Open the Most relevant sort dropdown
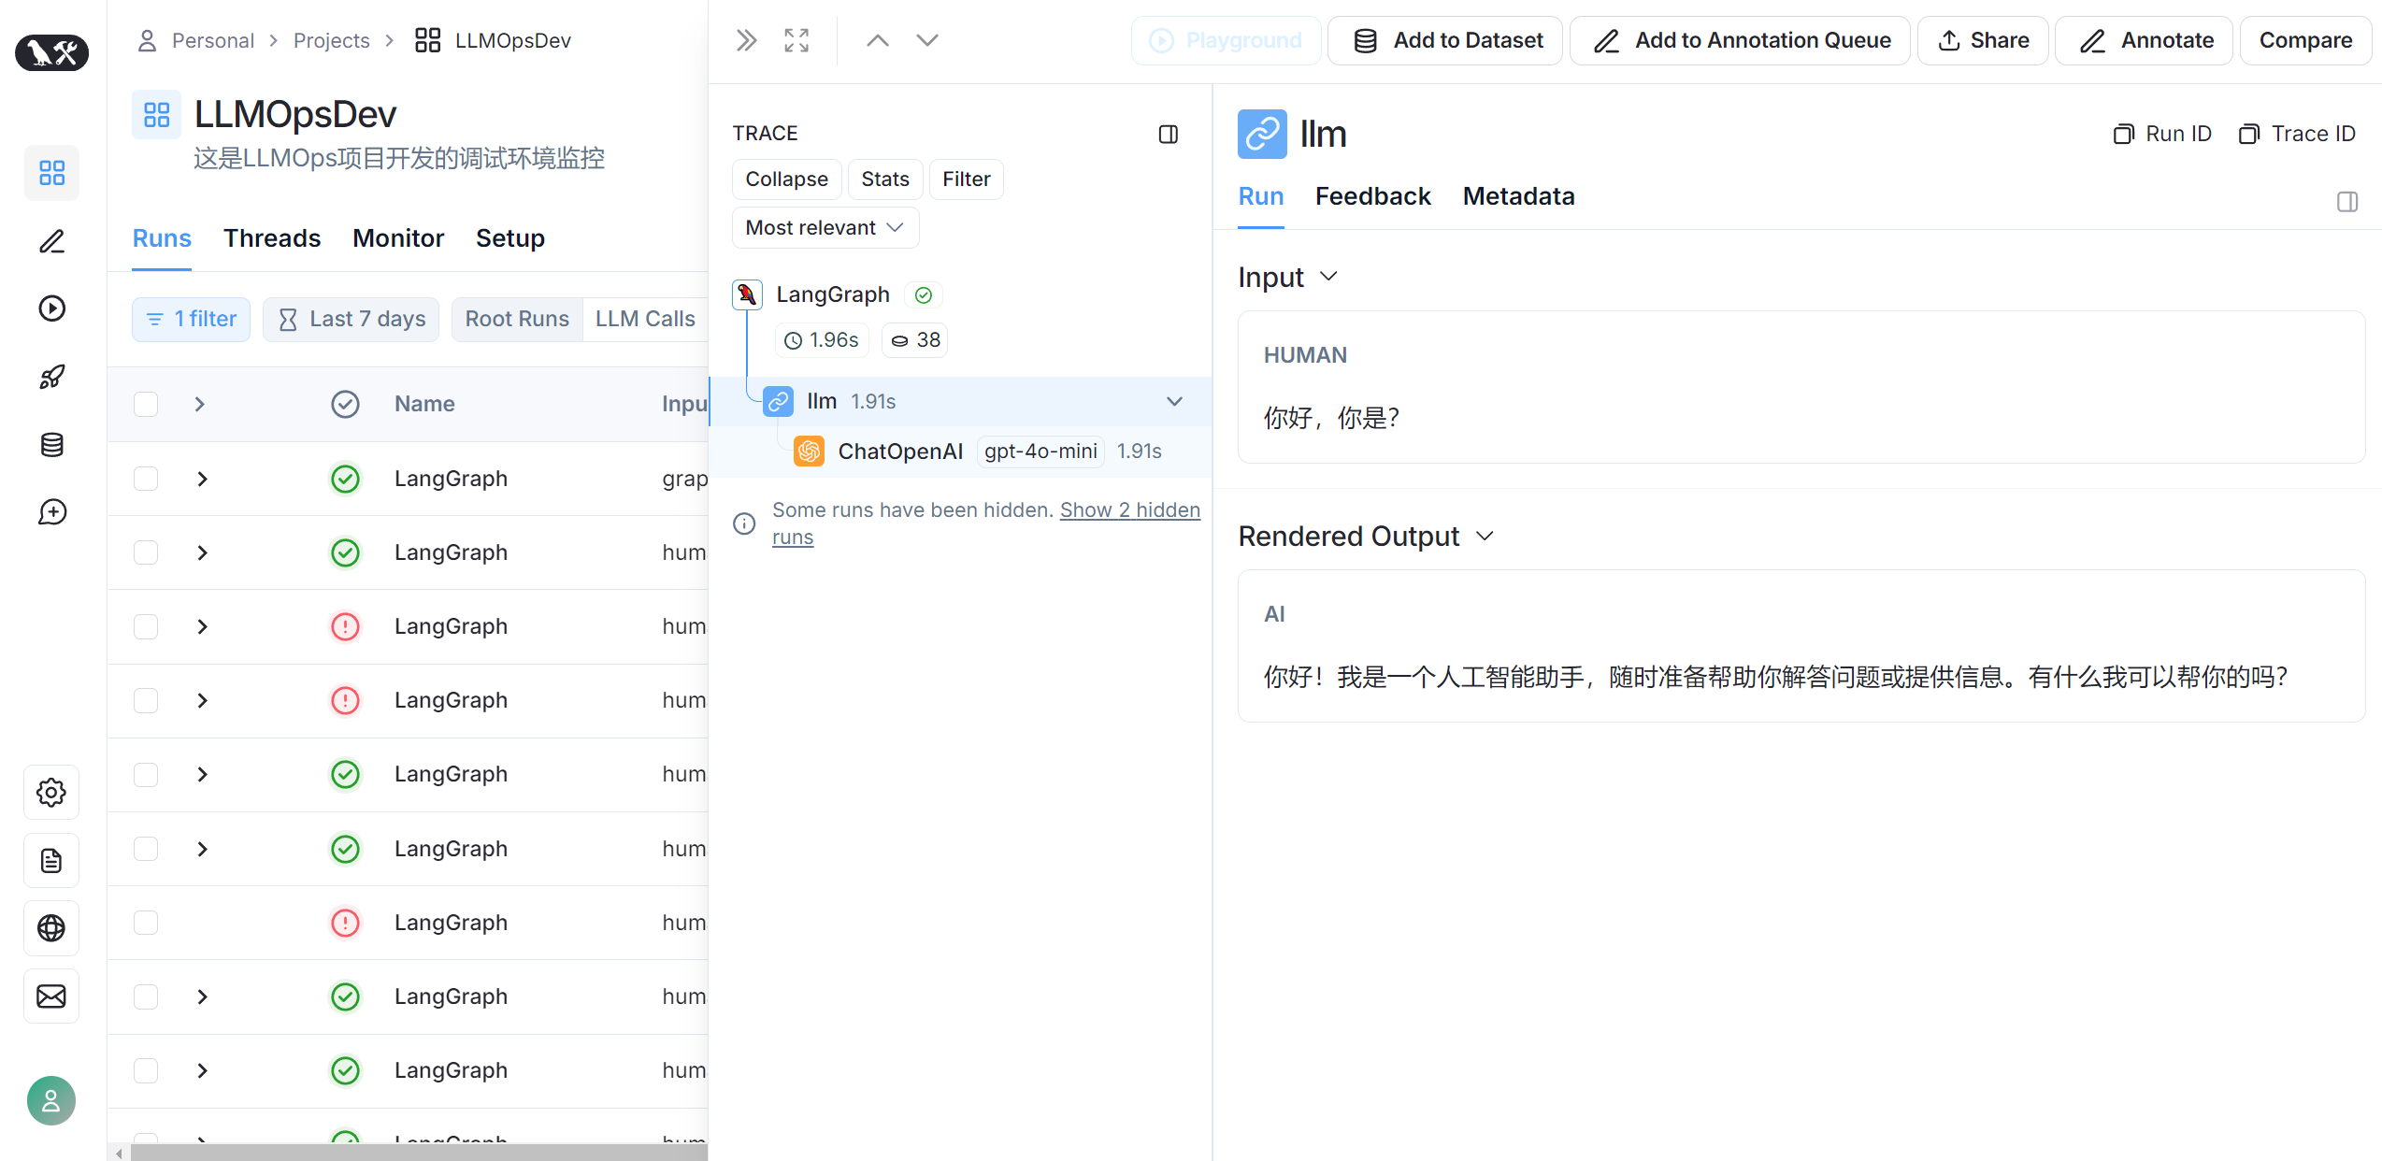 tap(825, 227)
